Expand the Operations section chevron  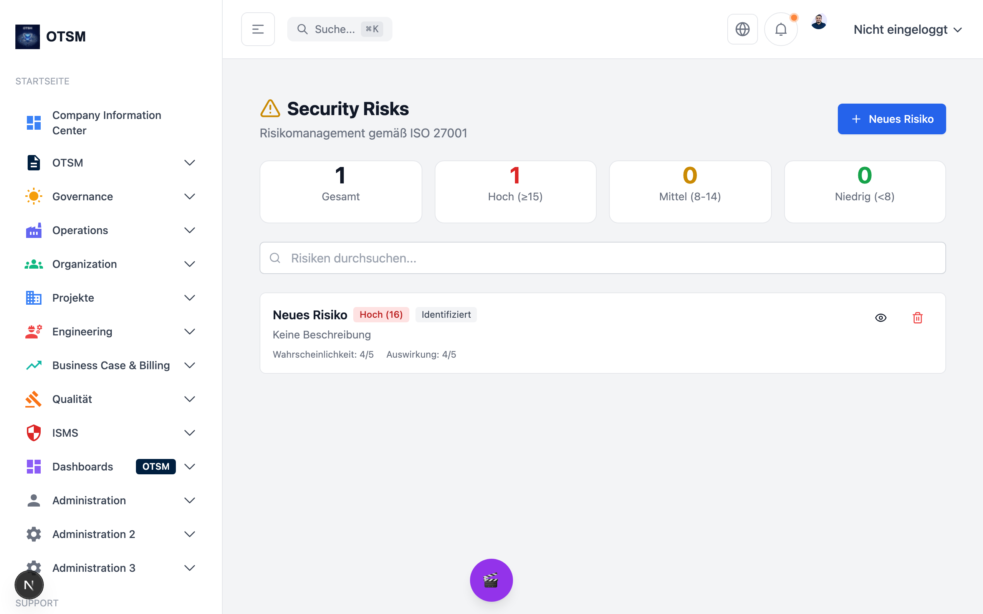(x=190, y=230)
